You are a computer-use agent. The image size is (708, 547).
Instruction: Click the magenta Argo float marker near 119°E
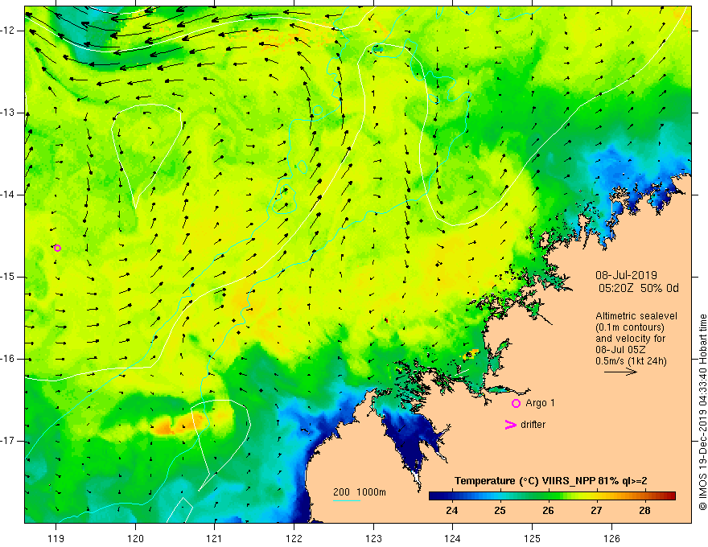57,248
